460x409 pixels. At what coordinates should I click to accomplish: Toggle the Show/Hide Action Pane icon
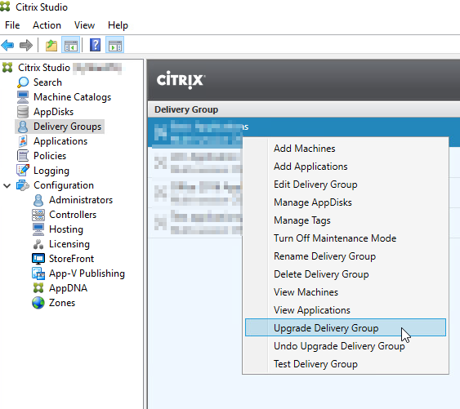point(114,45)
